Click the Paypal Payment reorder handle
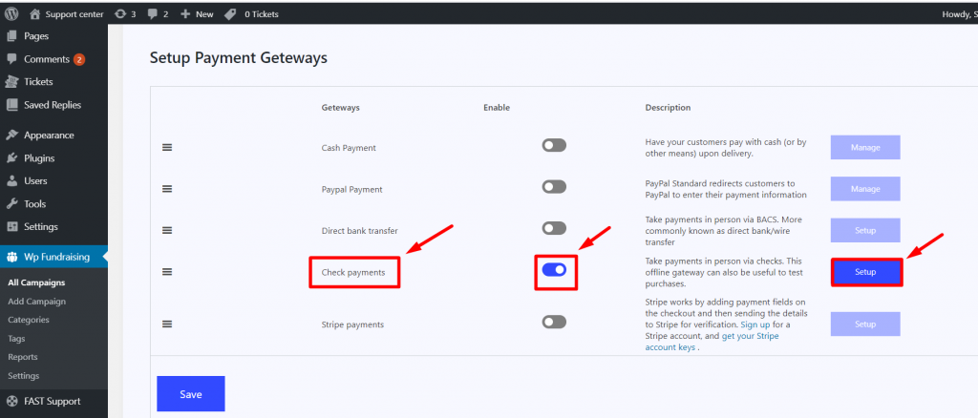Screen dimensions: 978x418 click(167, 189)
